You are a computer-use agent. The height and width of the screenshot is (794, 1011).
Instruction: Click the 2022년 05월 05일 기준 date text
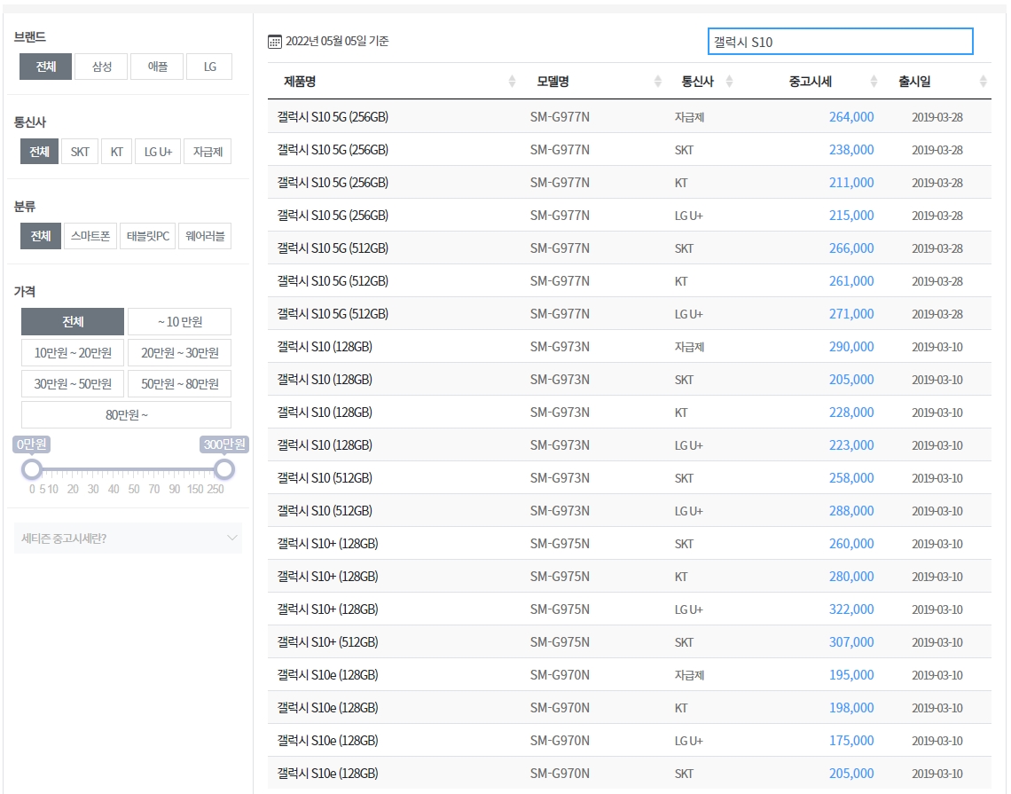pyautogui.click(x=337, y=42)
